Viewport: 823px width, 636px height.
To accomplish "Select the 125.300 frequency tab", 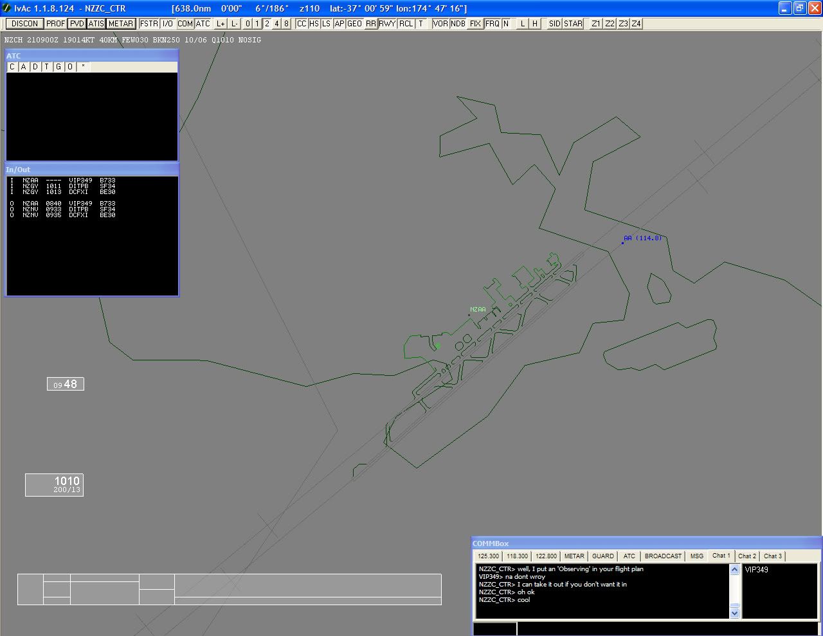I will coord(489,556).
